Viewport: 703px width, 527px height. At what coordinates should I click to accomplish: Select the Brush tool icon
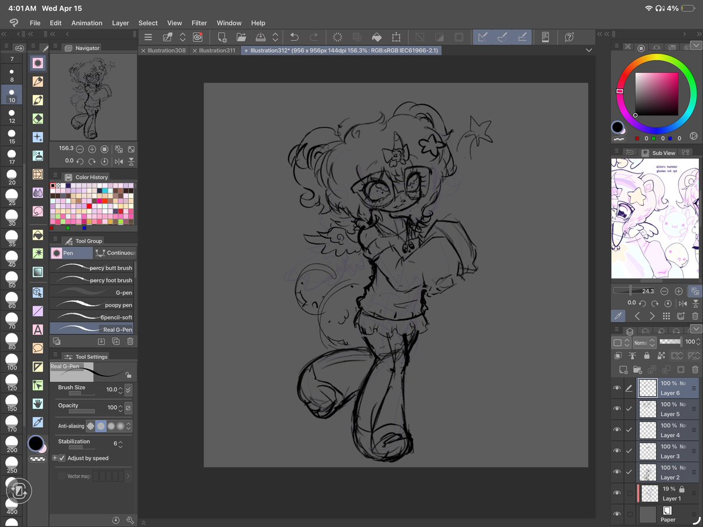coord(38,100)
